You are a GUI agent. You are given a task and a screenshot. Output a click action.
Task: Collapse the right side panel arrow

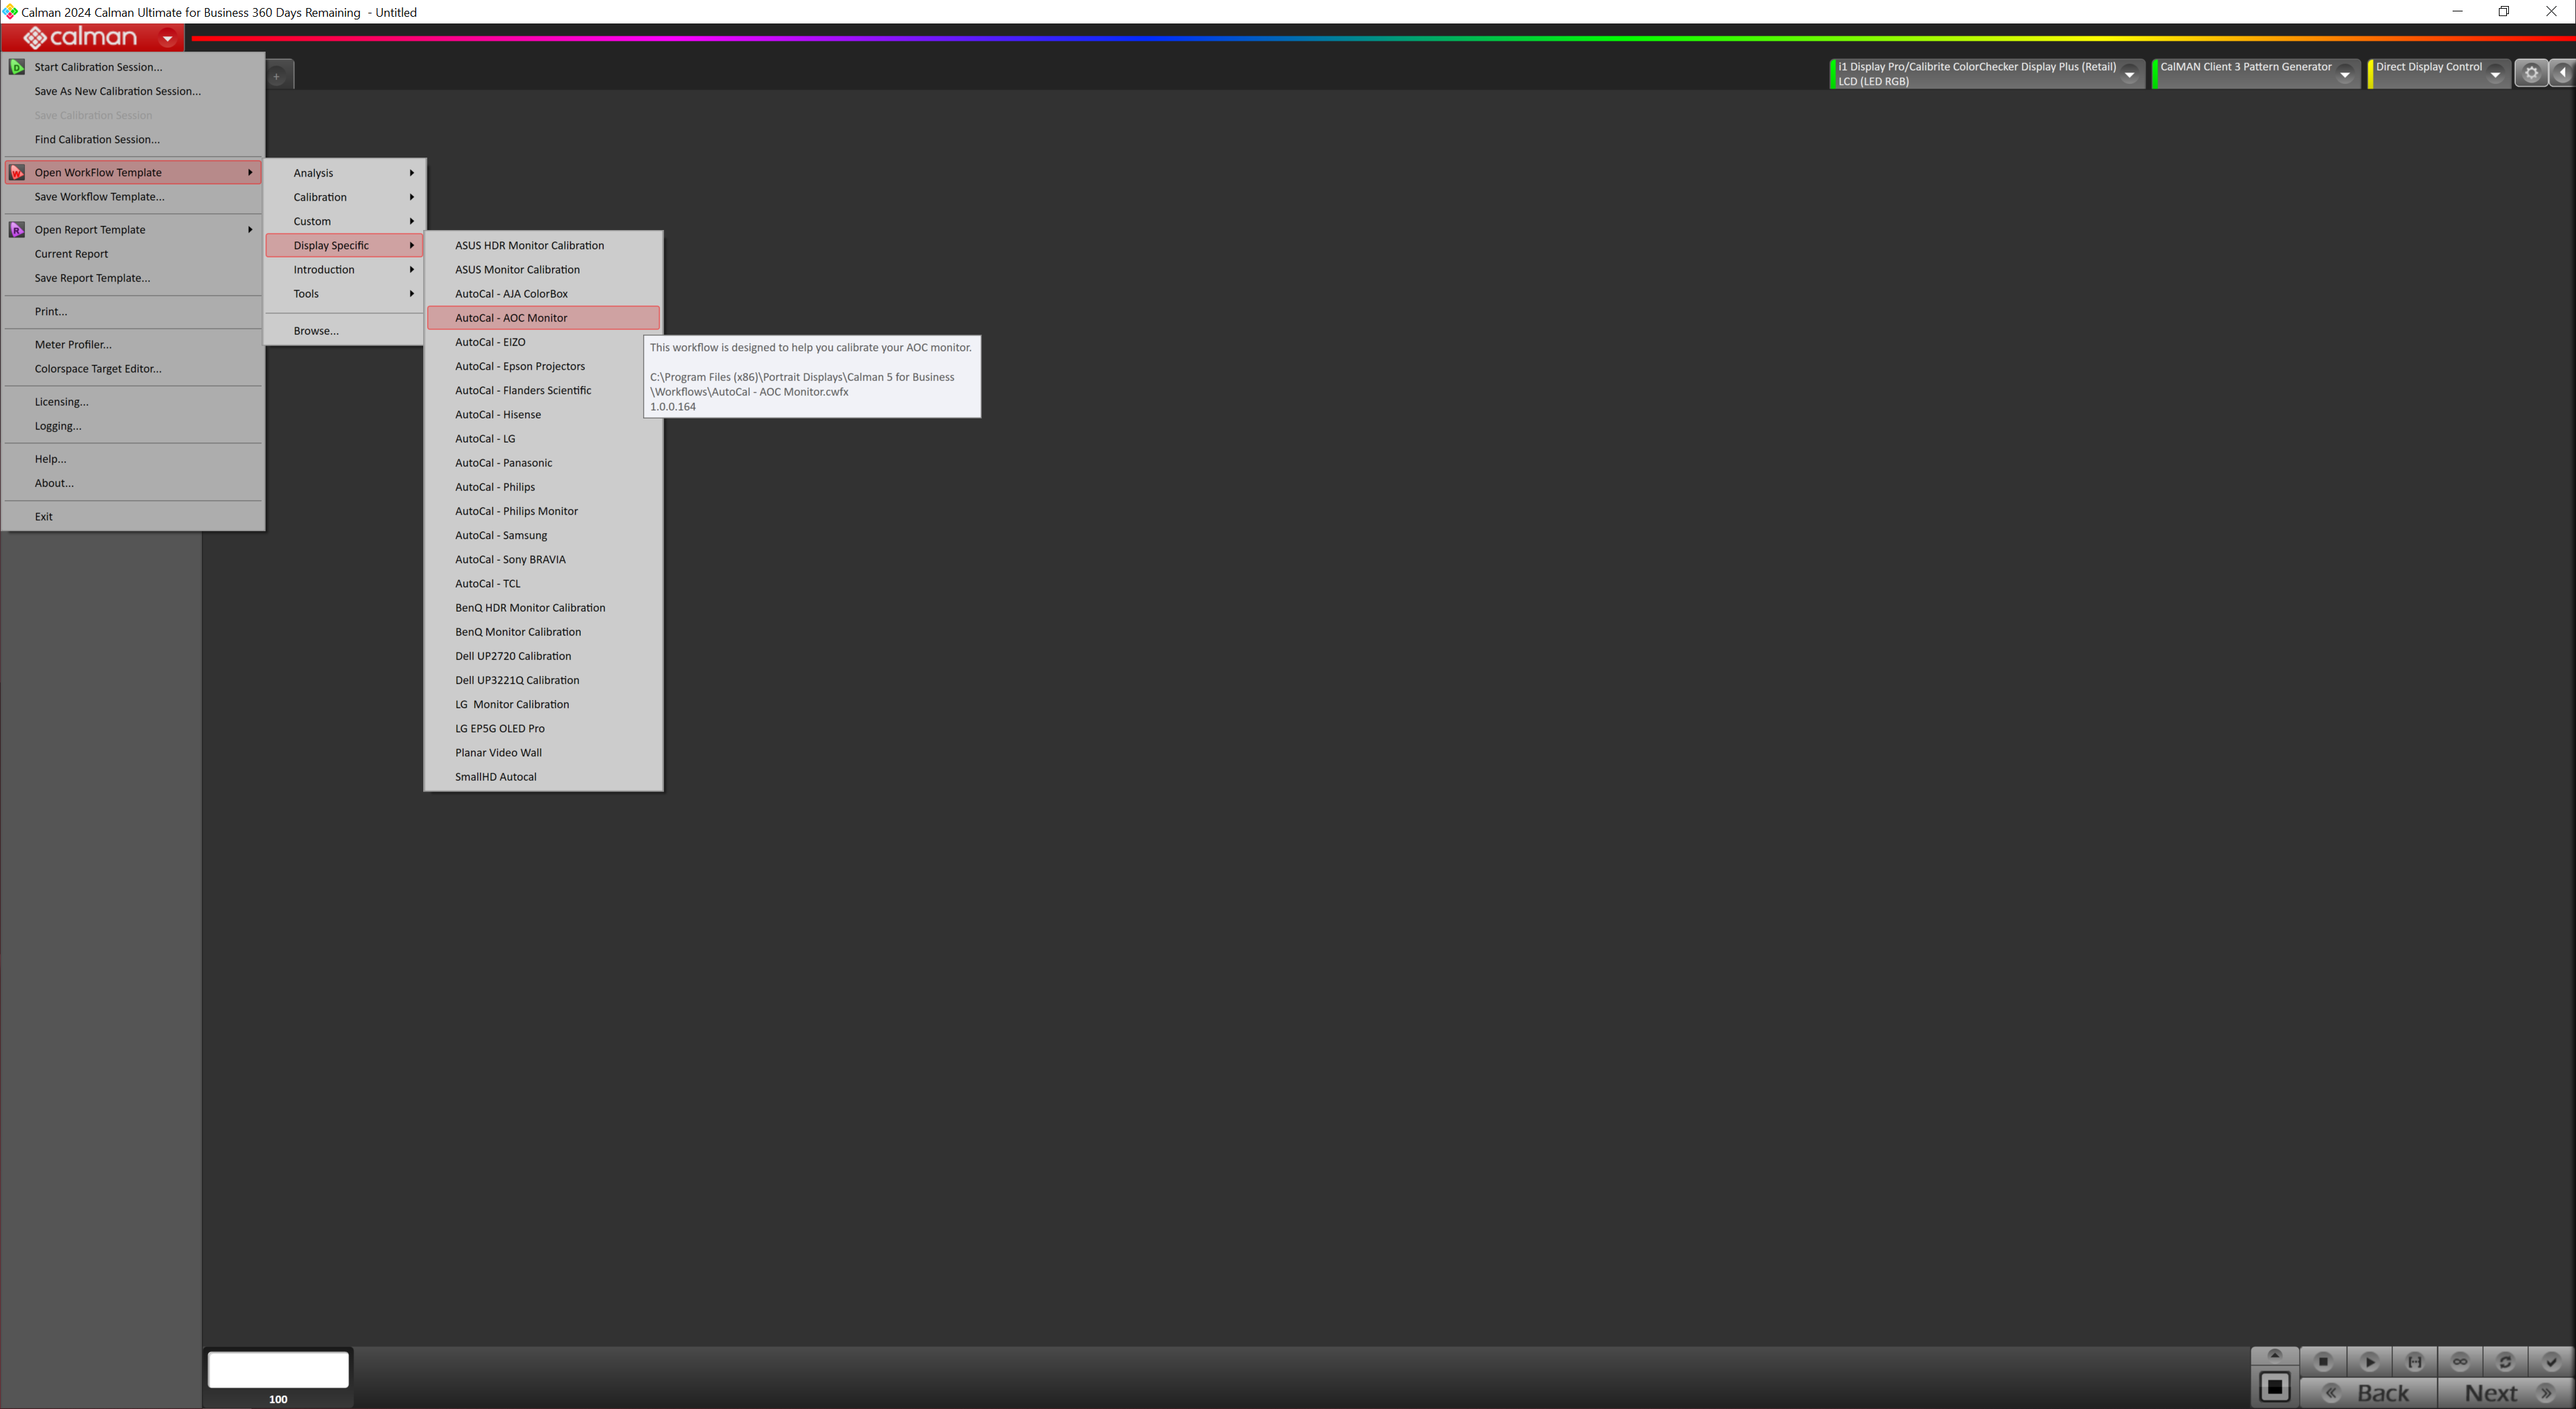pyautogui.click(x=2563, y=73)
